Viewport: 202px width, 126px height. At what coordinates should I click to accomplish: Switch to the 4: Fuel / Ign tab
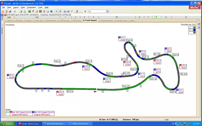[38, 20]
